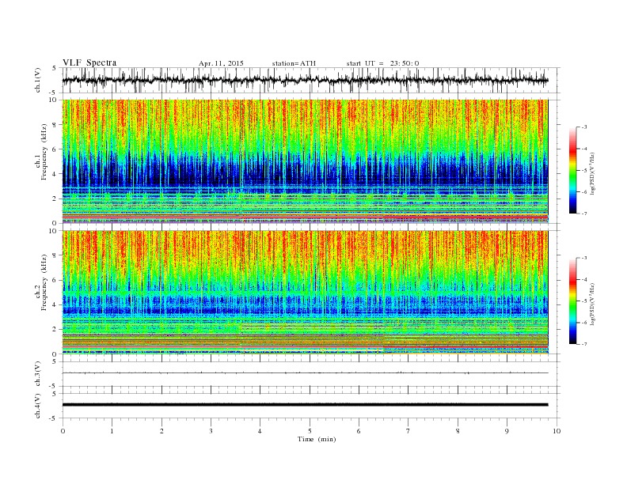Click the color bar beside ch.2 spectrogram
Screen dimensions: 627x484
coord(572,301)
